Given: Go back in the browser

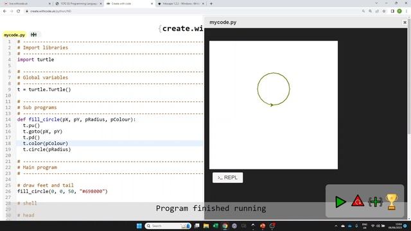Looking at the screenshot, I should 4,12.
